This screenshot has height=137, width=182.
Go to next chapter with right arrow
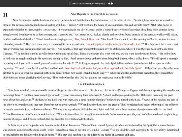point(112,3)
